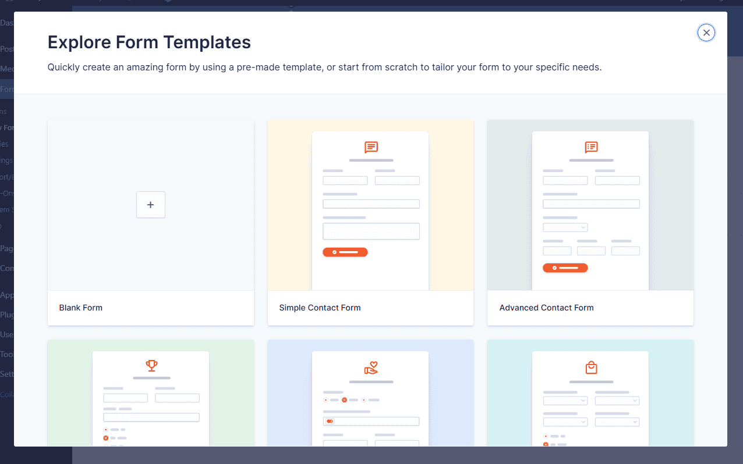This screenshot has width=743, height=464.
Task: Select the first radio button in trophy template
Action: [106, 430]
